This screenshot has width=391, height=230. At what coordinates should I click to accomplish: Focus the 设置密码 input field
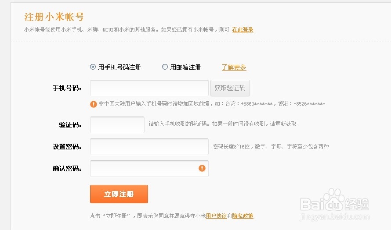point(149,147)
